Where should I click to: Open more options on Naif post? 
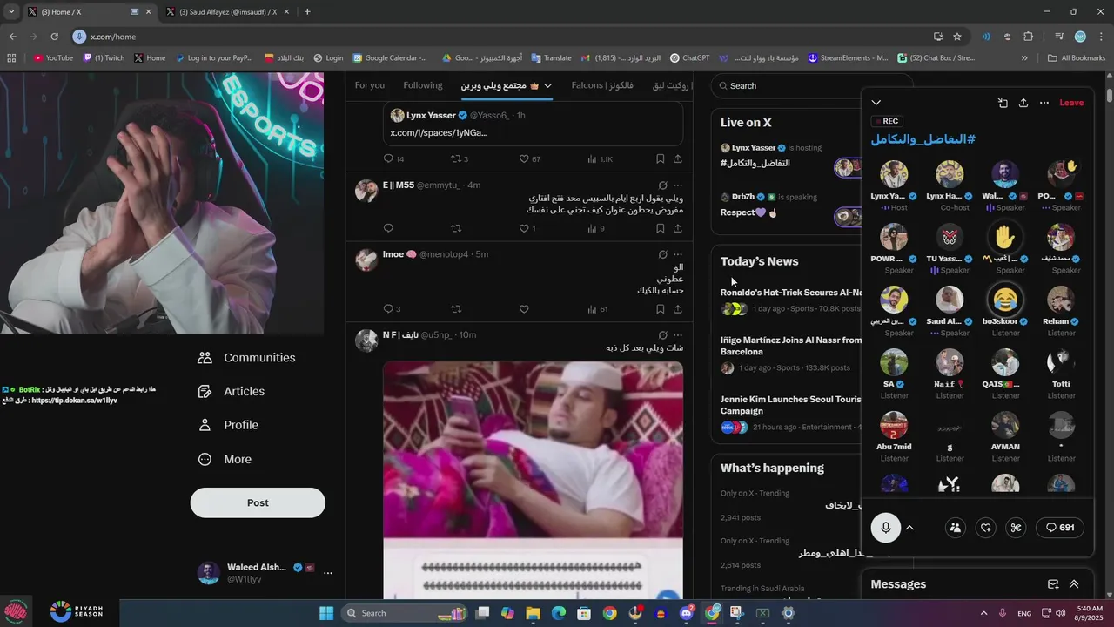(678, 335)
